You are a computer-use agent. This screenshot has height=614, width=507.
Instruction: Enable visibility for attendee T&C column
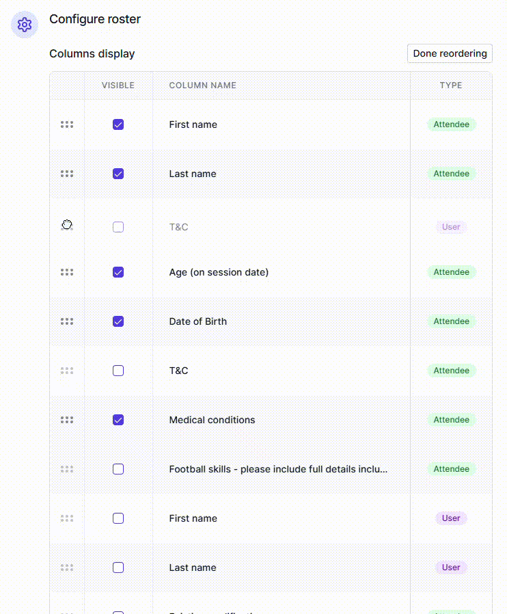[x=118, y=371]
